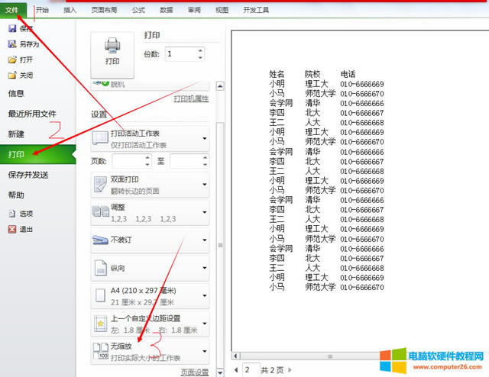
Task: Switch to the 页面布局 ribbon tab
Action: click(105, 11)
